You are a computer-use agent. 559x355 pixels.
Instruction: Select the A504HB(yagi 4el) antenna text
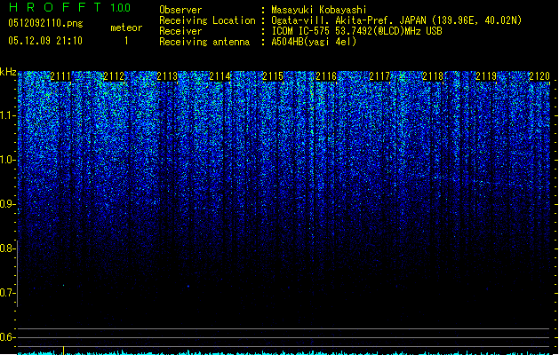(x=314, y=42)
